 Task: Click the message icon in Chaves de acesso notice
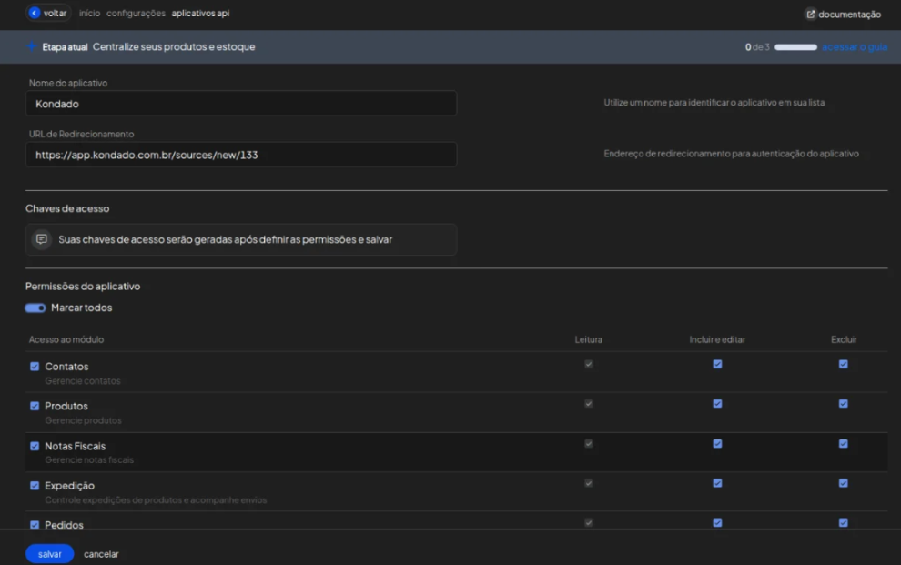tap(41, 239)
